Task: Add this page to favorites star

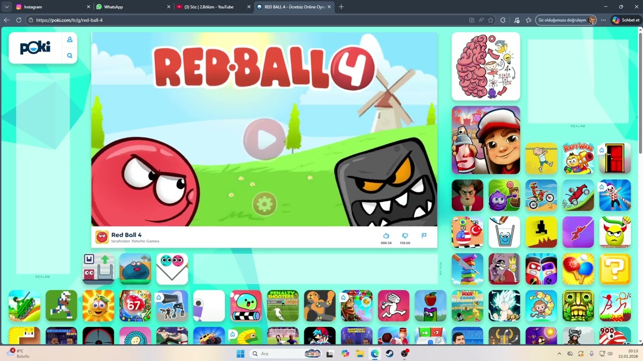Action: click(492, 20)
